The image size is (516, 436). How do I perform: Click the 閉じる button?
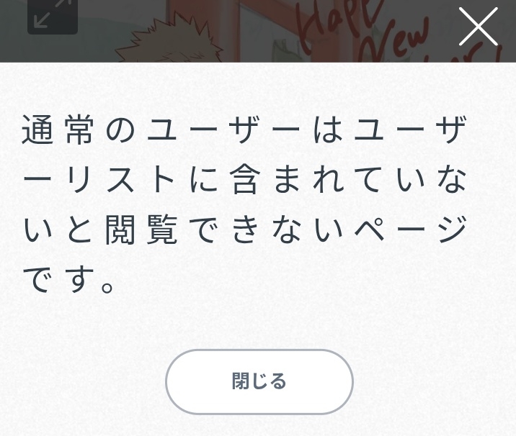259,381
